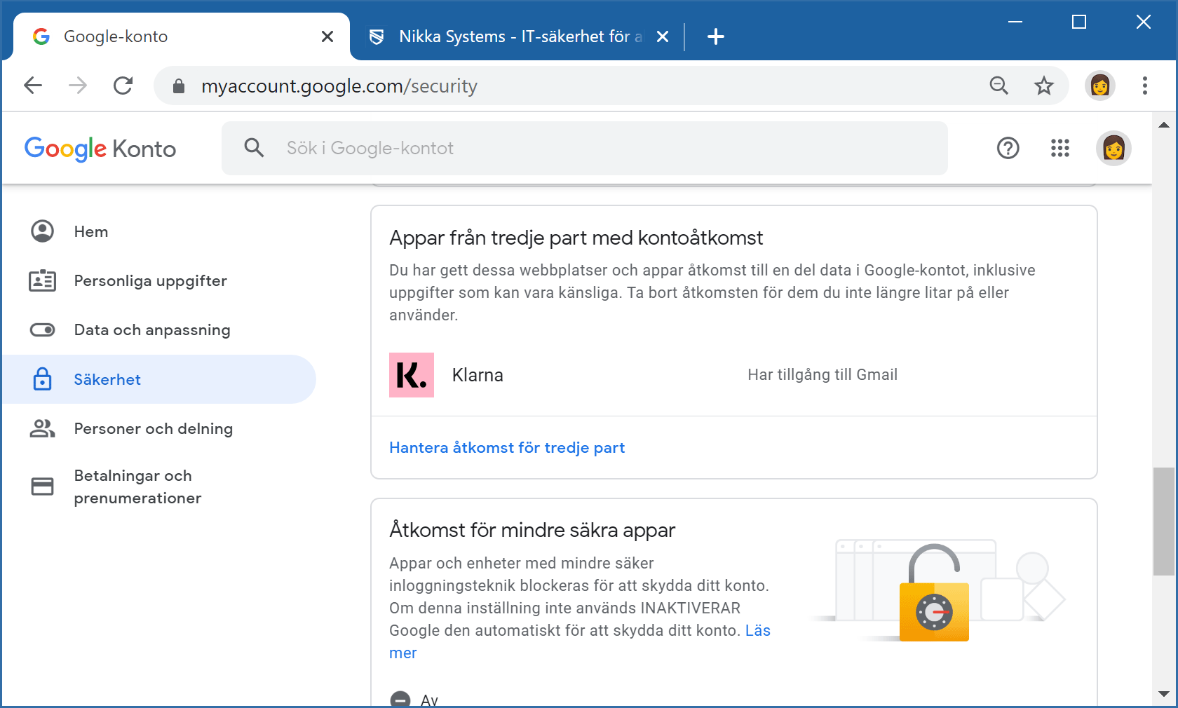Image resolution: width=1178 pixels, height=708 pixels.
Task: Open the help question mark icon
Action: pos(1008,148)
